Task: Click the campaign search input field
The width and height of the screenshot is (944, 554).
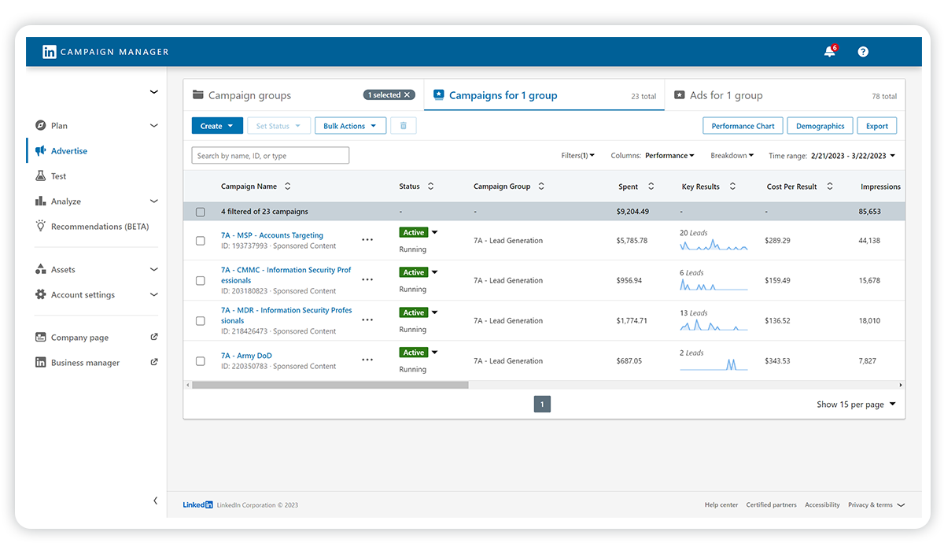Action: 270,156
